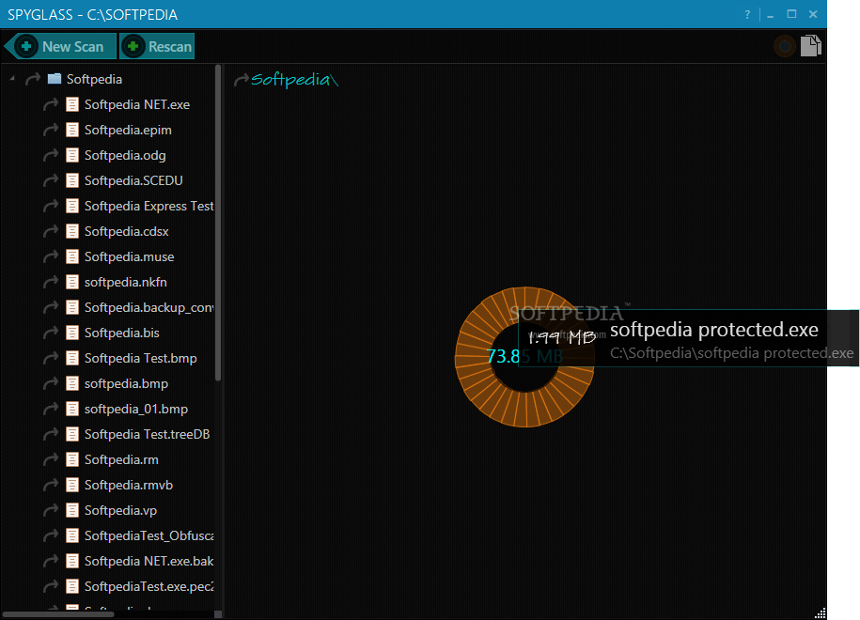Viewport: 860px width, 620px height.
Task: Click the file icon of Softpedia.rm
Action: click(x=71, y=459)
